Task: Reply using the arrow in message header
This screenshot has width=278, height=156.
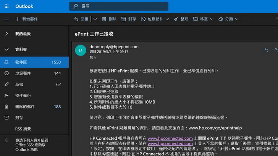Action: (x=266, y=50)
